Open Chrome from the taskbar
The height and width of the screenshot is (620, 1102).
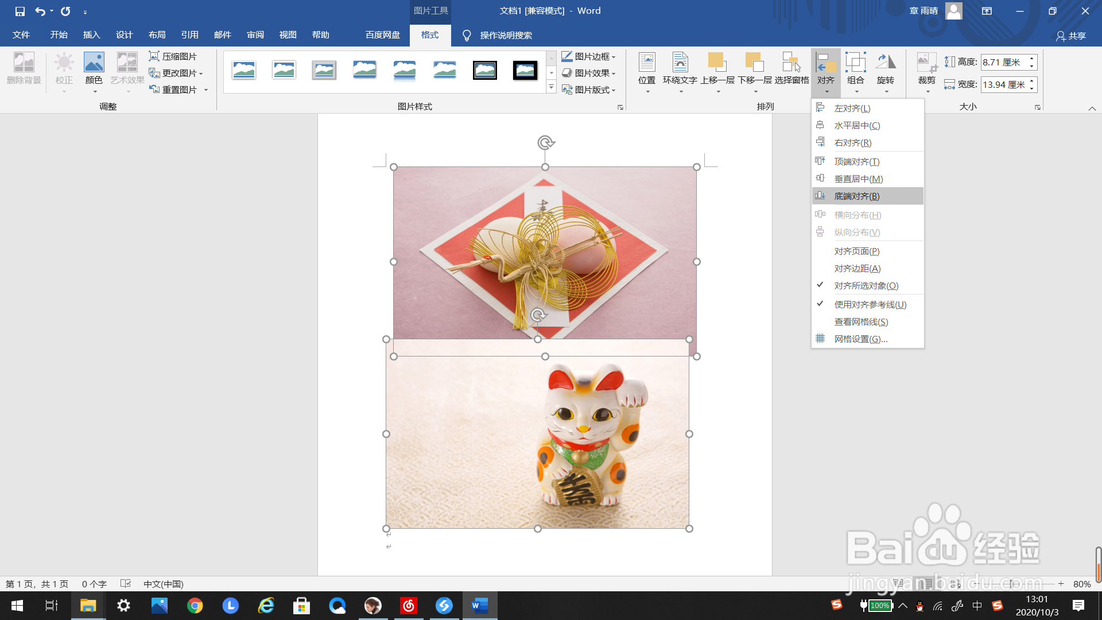point(195,605)
